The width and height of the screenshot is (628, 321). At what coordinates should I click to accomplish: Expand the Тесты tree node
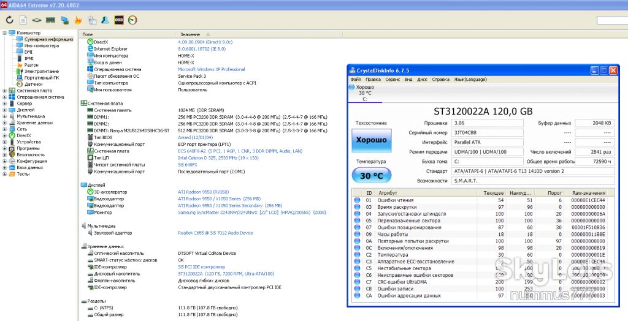(4, 174)
